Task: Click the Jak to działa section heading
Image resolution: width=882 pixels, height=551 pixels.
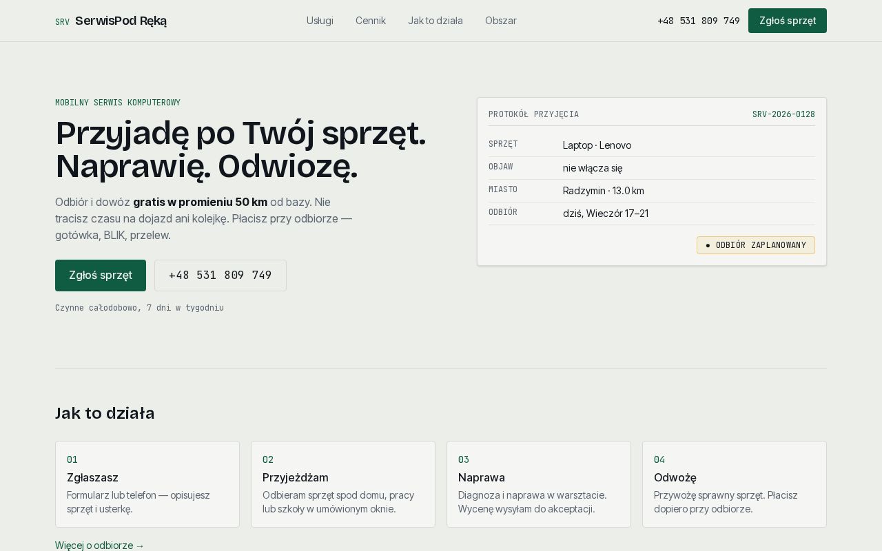Action: click(105, 413)
